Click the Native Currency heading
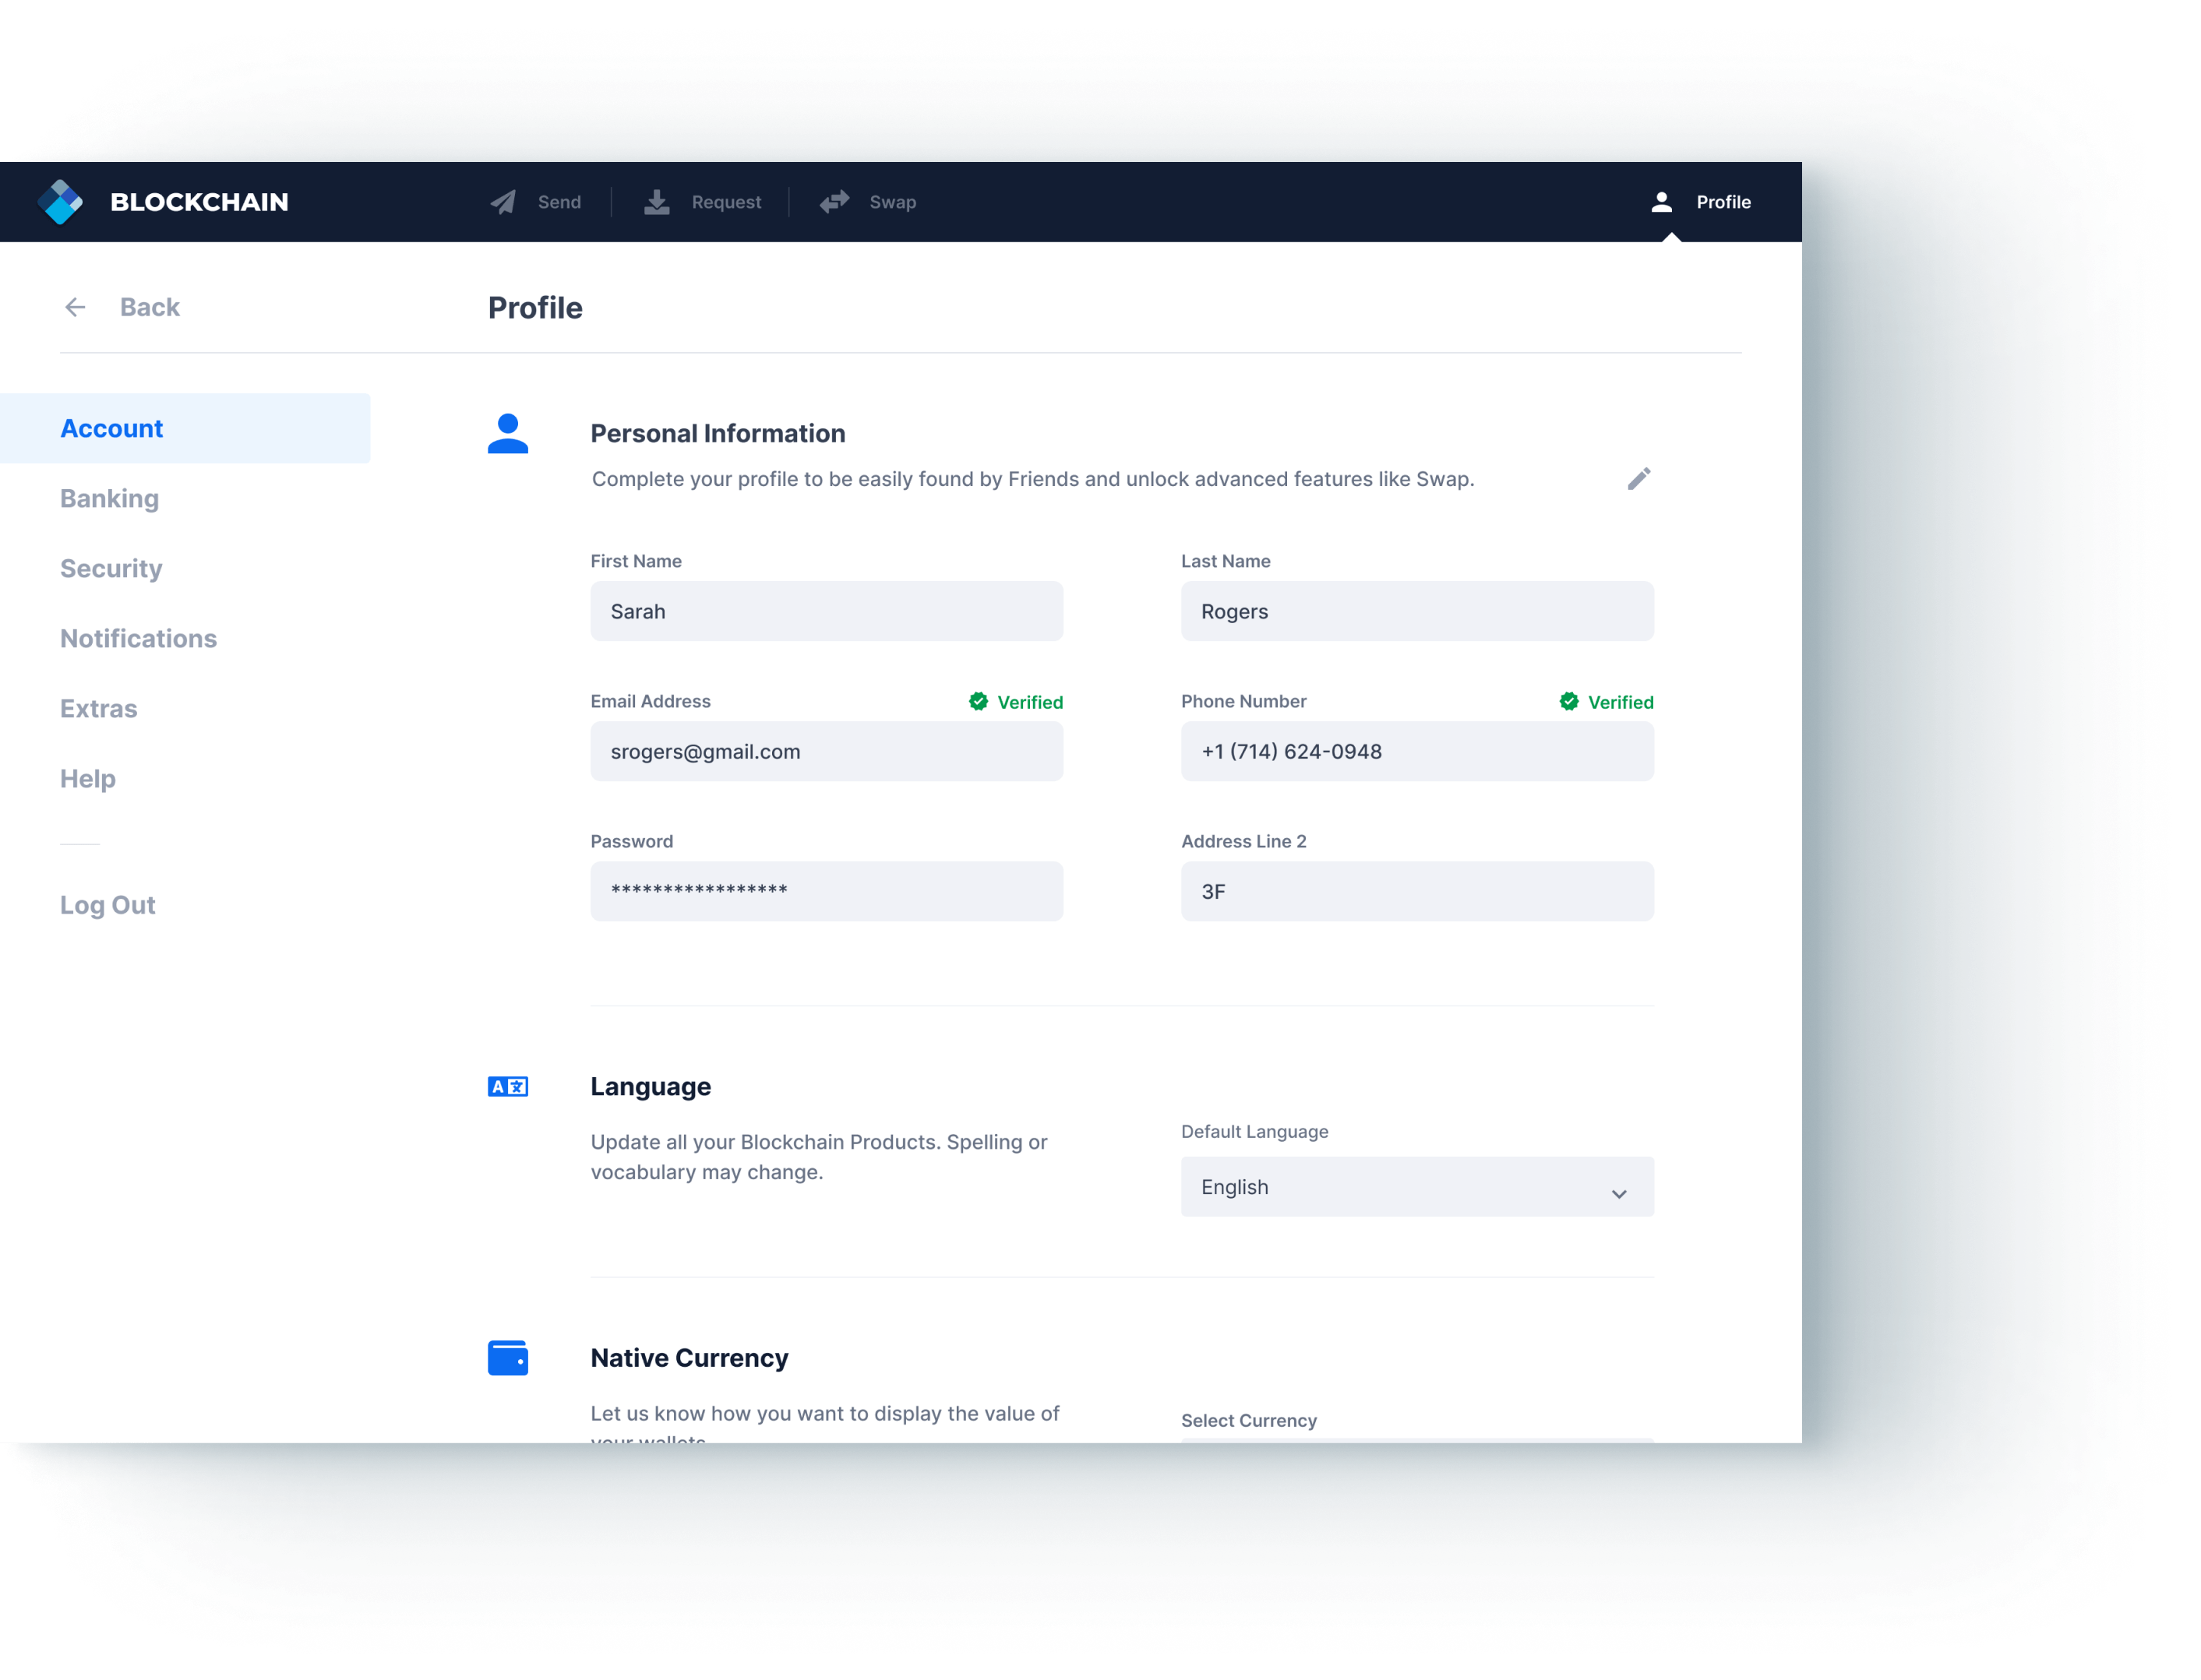Image resolution: width=2201 pixels, height=1680 pixels. (690, 1358)
